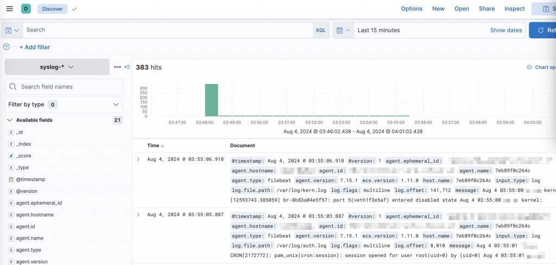Focus the Search query bar
Viewport: 556px width, 265px height.
coord(168,30)
